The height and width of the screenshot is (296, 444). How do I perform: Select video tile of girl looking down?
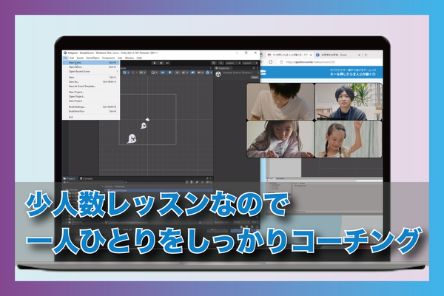(x=280, y=139)
